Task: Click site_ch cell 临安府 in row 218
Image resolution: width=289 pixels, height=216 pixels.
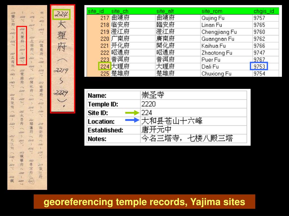Action: 120,25
